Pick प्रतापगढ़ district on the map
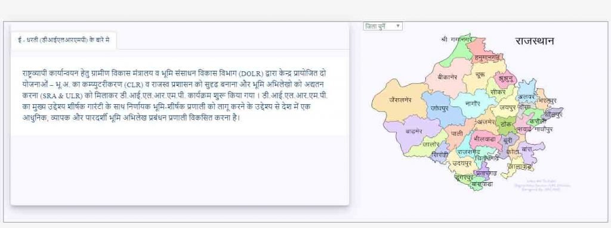The width and height of the screenshot is (611, 228). [x=486, y=173]
